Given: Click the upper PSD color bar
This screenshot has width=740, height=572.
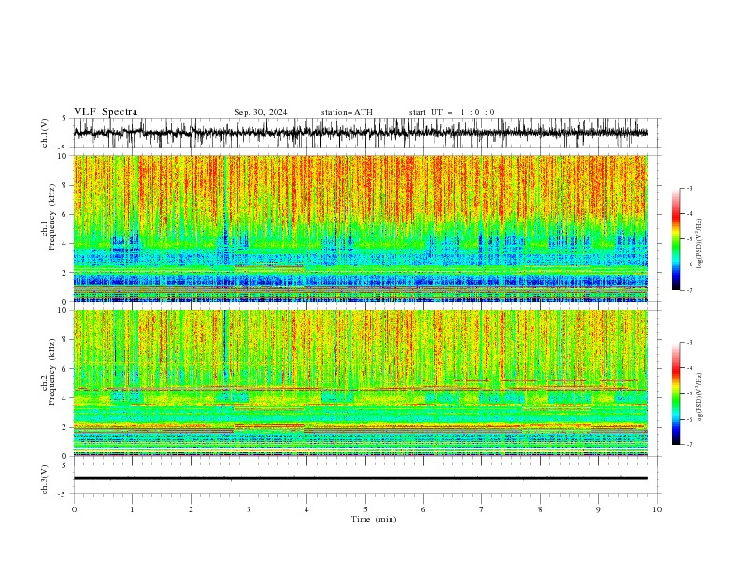Looking at the screenshot, I should coord(676,239).
